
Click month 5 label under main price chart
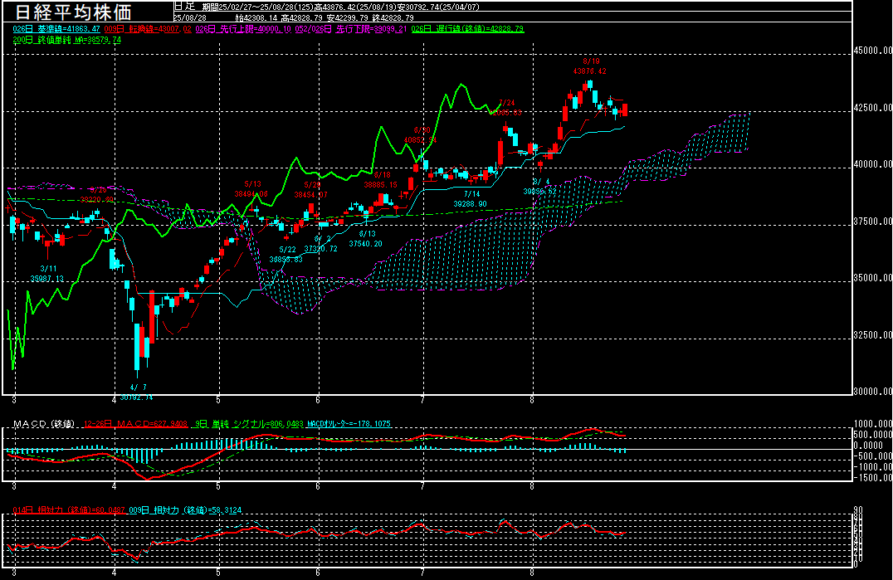(218, 400)
